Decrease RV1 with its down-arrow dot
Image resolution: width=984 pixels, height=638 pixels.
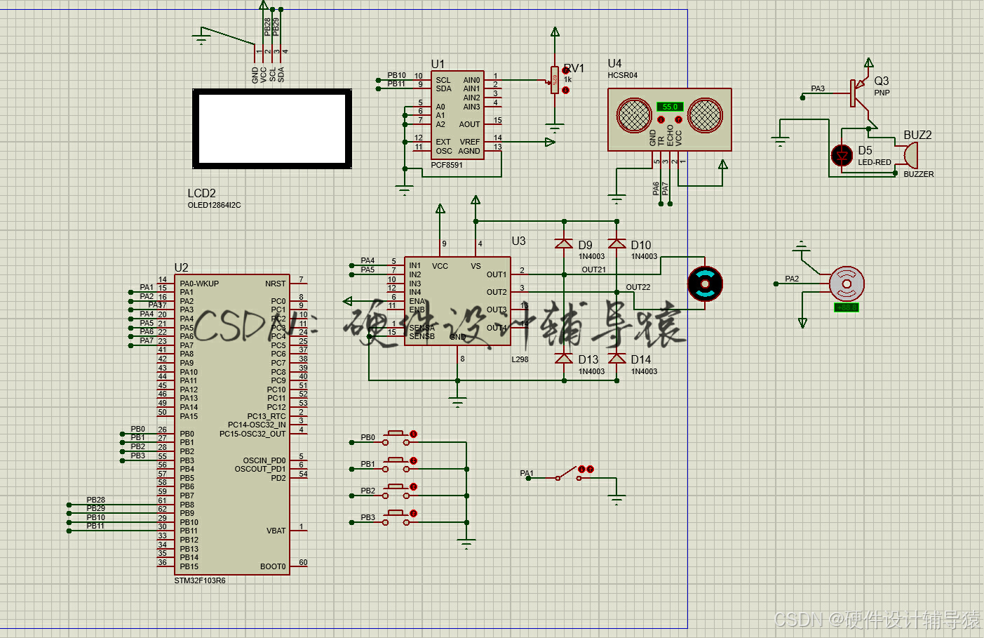click(x=566, y=90)
